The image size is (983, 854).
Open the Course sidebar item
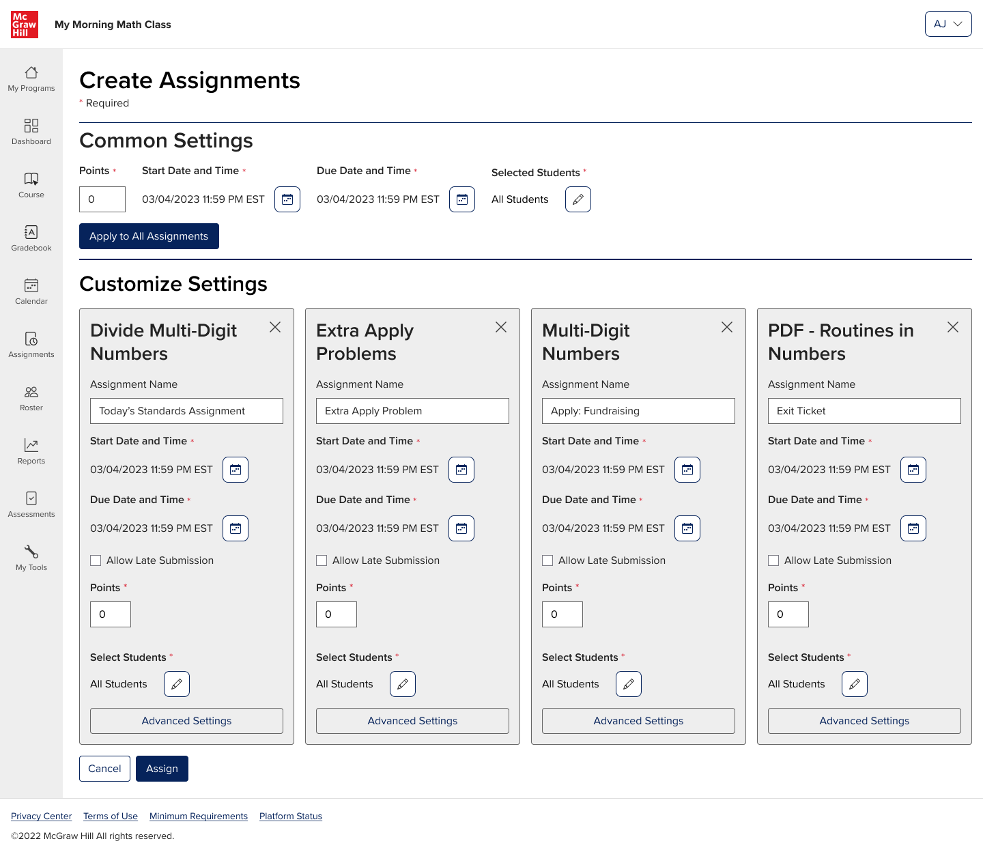click(31, 186)
